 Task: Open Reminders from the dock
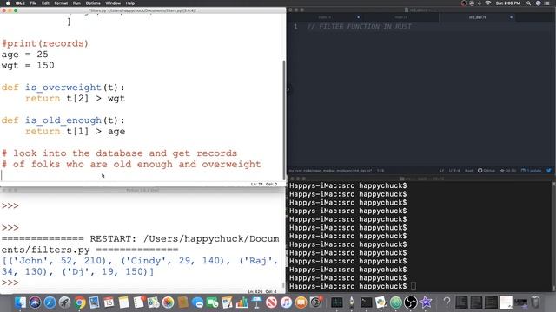(139, 302)
